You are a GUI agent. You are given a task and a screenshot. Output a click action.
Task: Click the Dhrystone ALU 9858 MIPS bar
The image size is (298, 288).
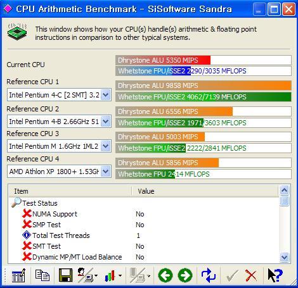(204, 85)
